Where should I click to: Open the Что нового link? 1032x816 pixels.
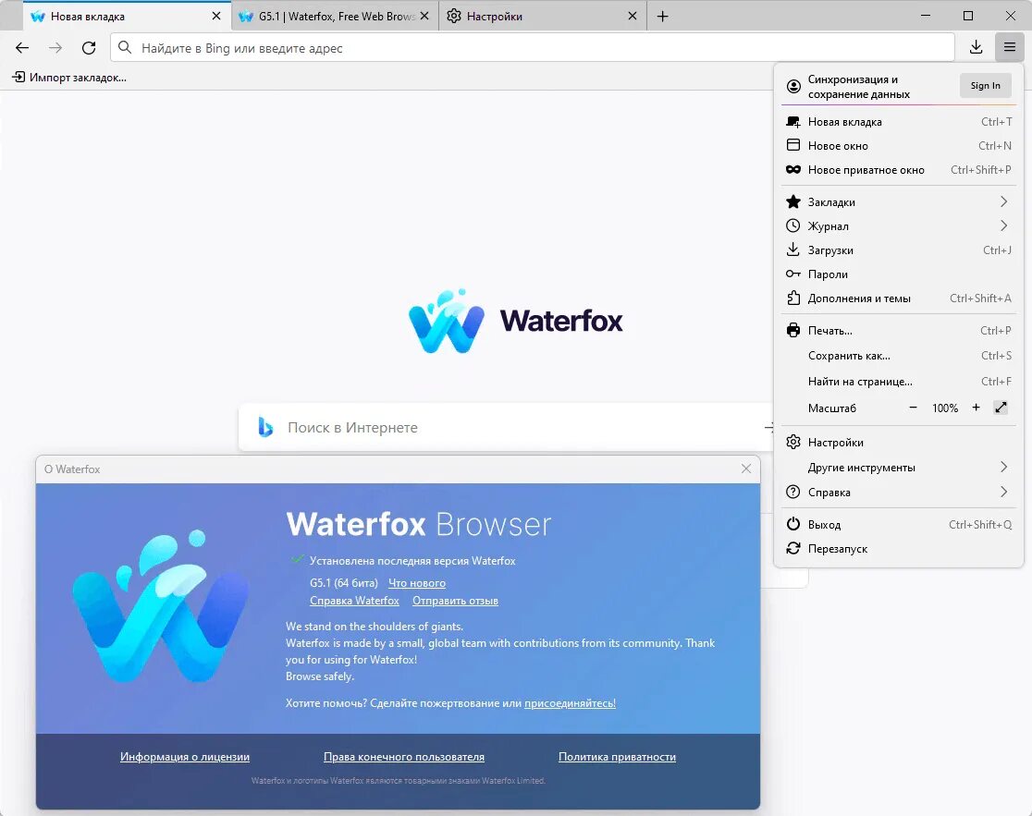(417, 583)
